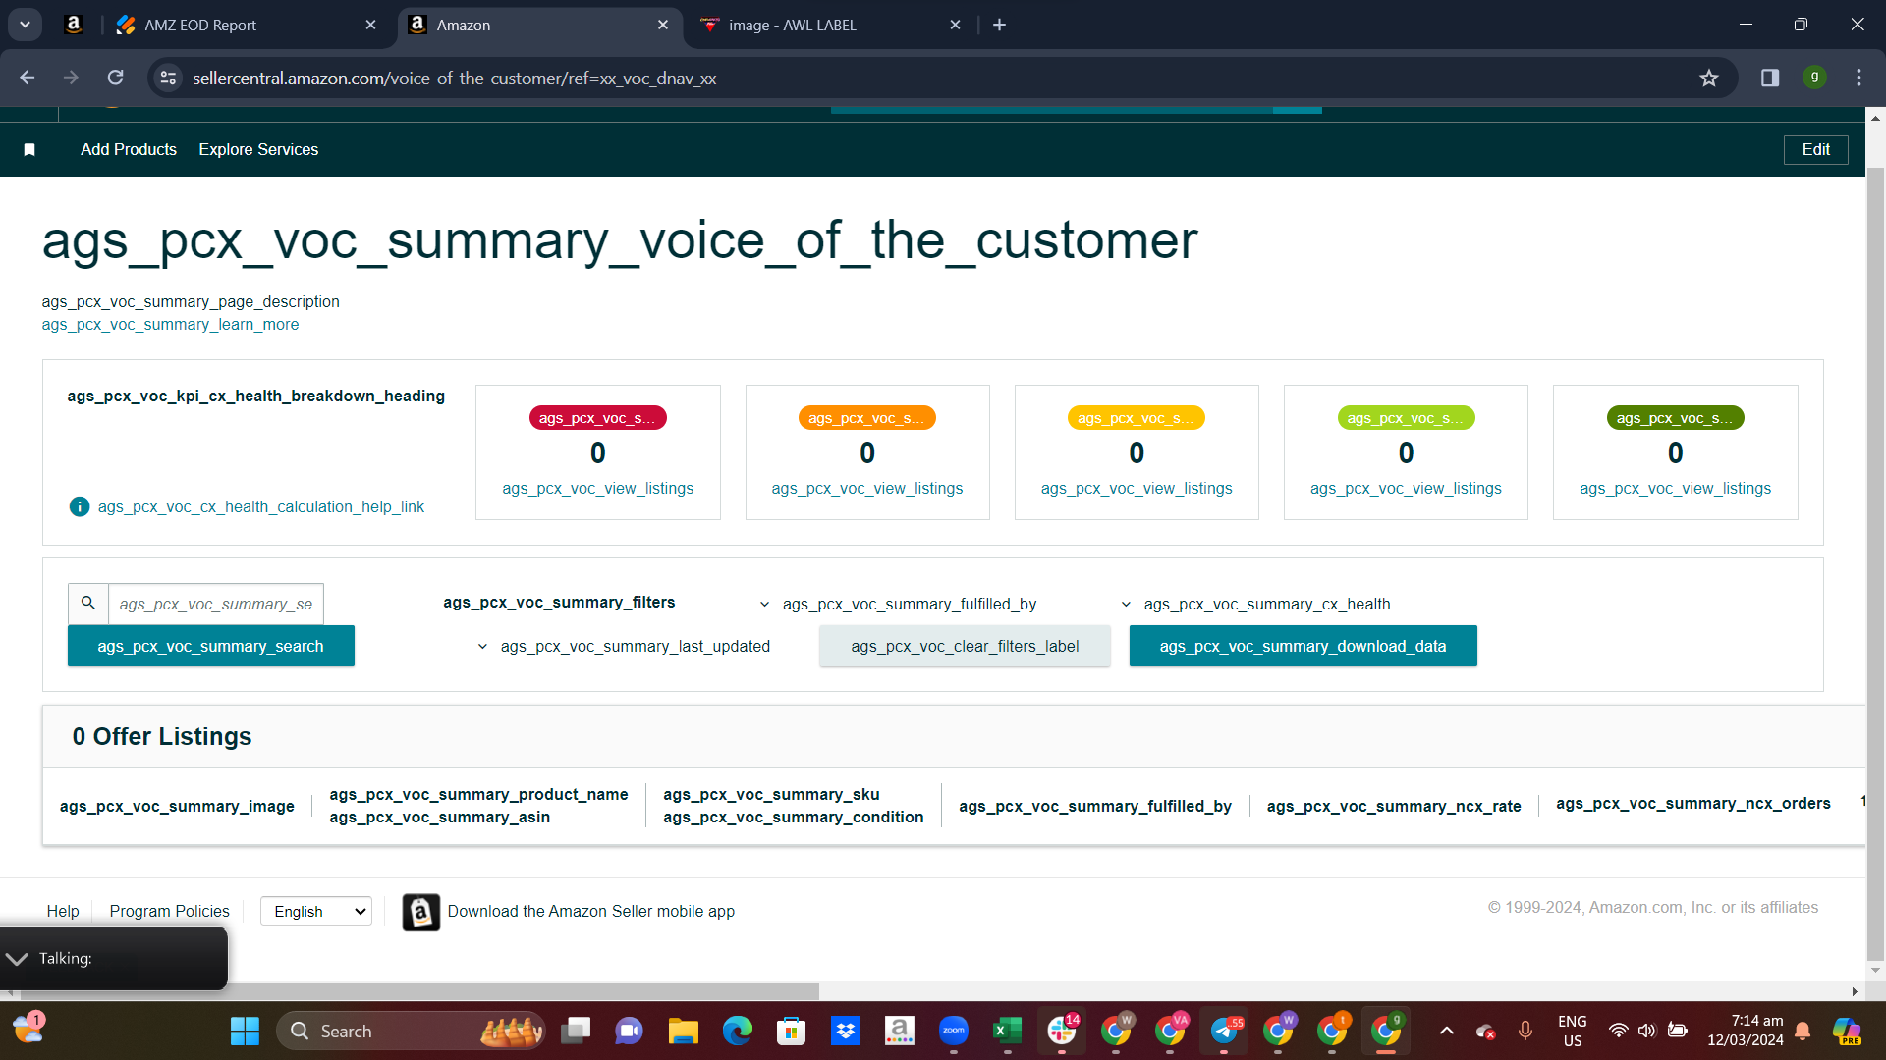The image size is (1886, 1060).
Task: Click the summary_product_name column header
Action: point(478,794)
